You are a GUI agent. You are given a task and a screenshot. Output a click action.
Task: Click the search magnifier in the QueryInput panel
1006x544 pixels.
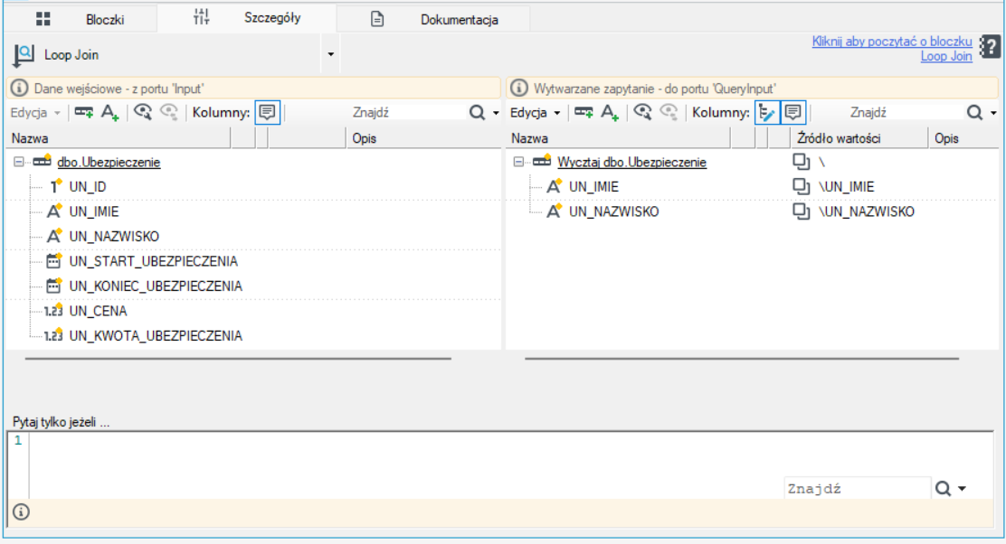pos(974,113)
